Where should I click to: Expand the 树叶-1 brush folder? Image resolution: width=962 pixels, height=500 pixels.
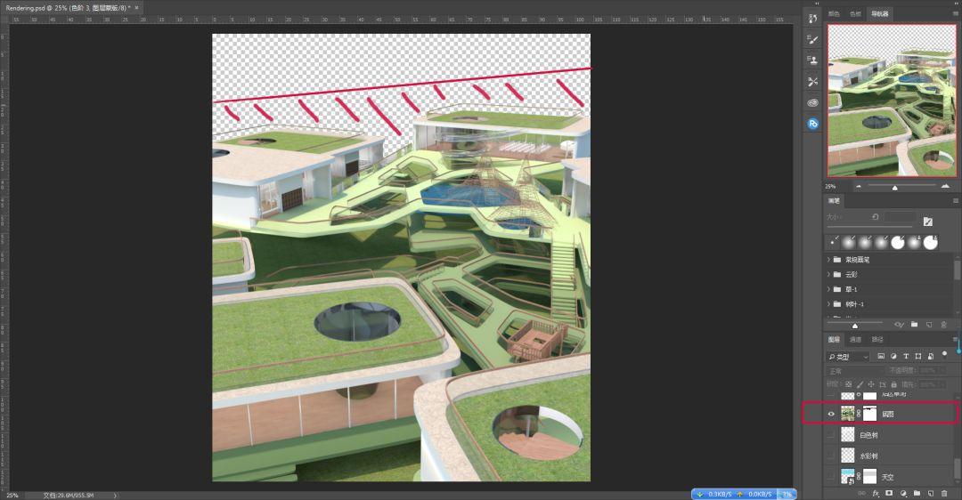click(x=829, y=304)
